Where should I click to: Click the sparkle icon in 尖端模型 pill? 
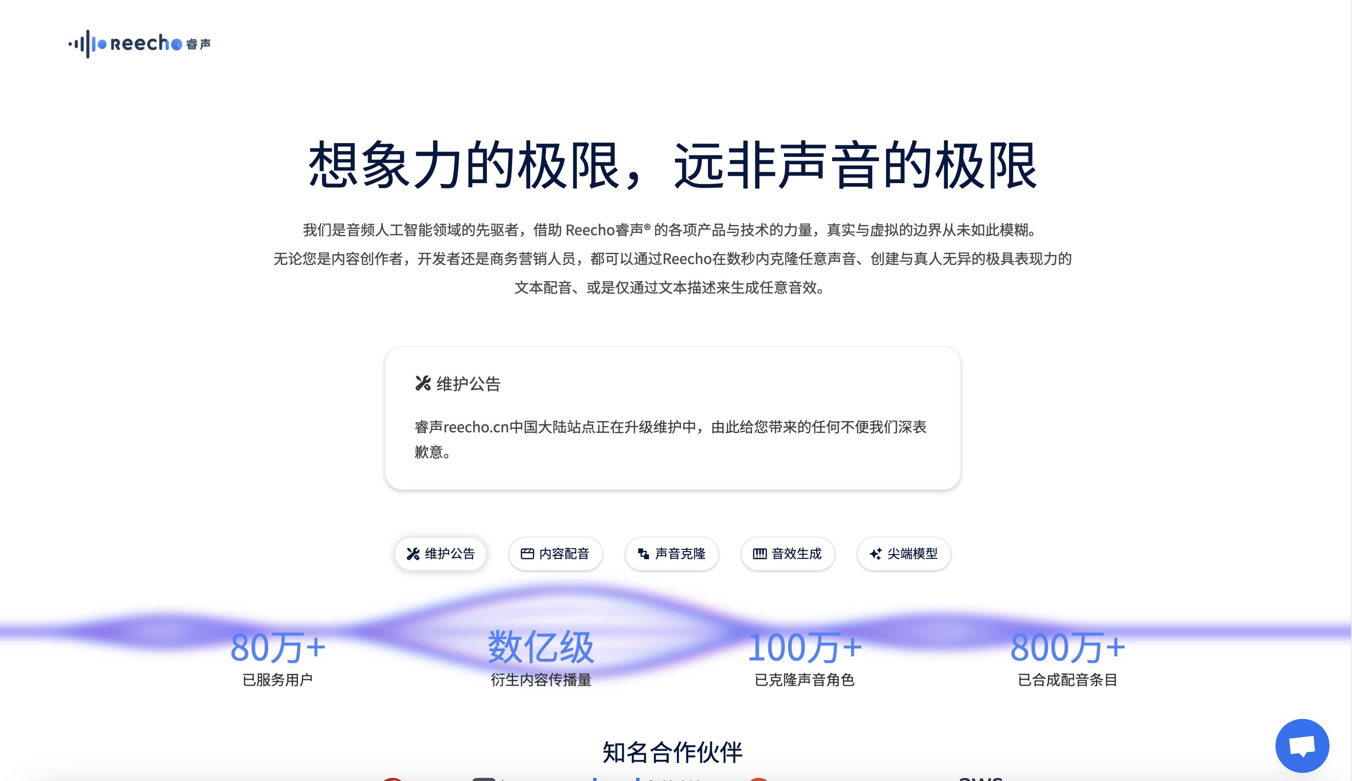(875, 553)
